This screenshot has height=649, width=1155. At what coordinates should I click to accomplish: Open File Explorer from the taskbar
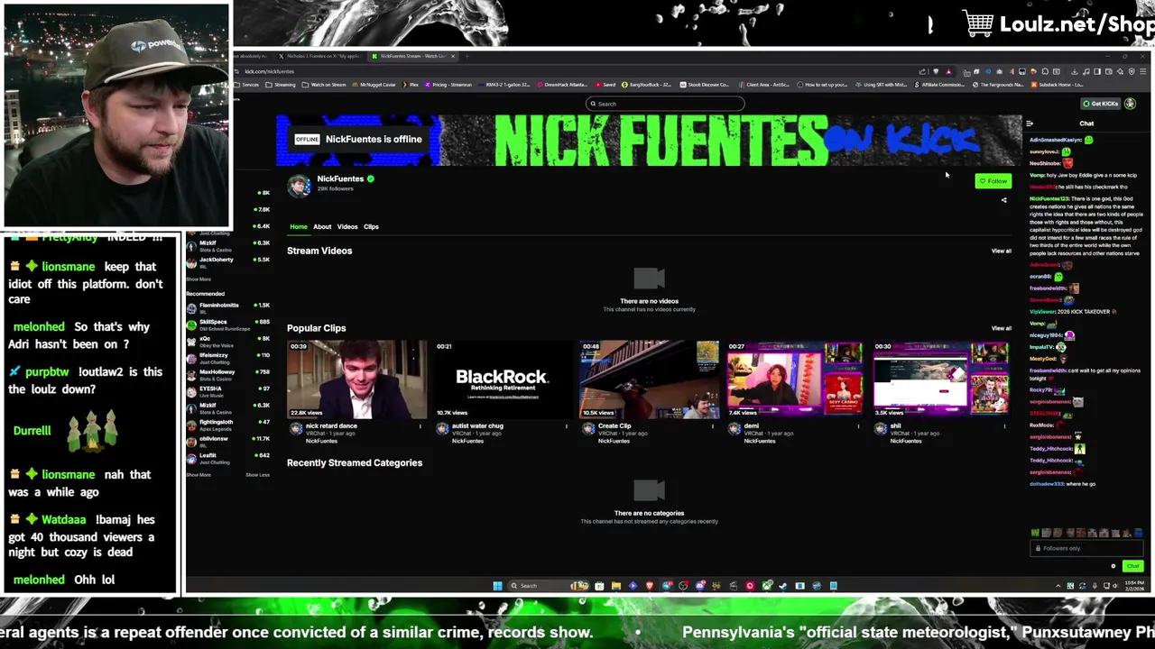coord(616,586)
